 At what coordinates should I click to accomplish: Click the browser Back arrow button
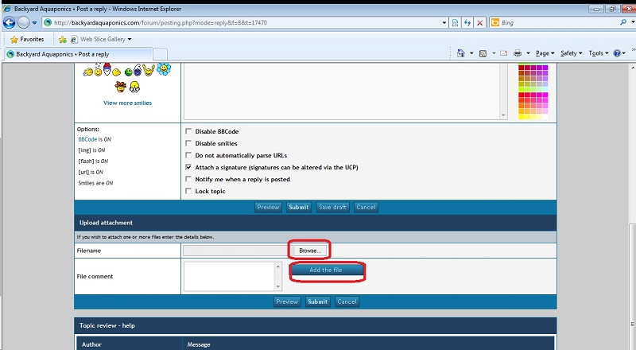(x=9, y=23)
